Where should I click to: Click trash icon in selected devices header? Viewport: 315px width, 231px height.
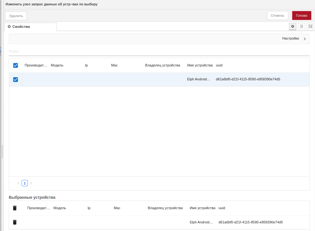15,208
